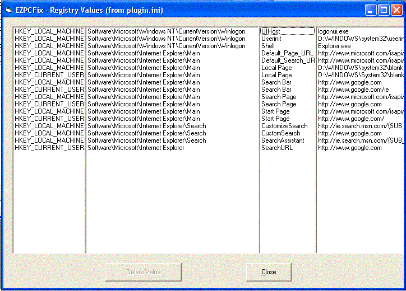The height and width of the screenshot is (291, 406).
Task: Select HKEY_LOCAL_MACHINE in the UIHost row
Action: pyautogui.click(x=49, y=31)
